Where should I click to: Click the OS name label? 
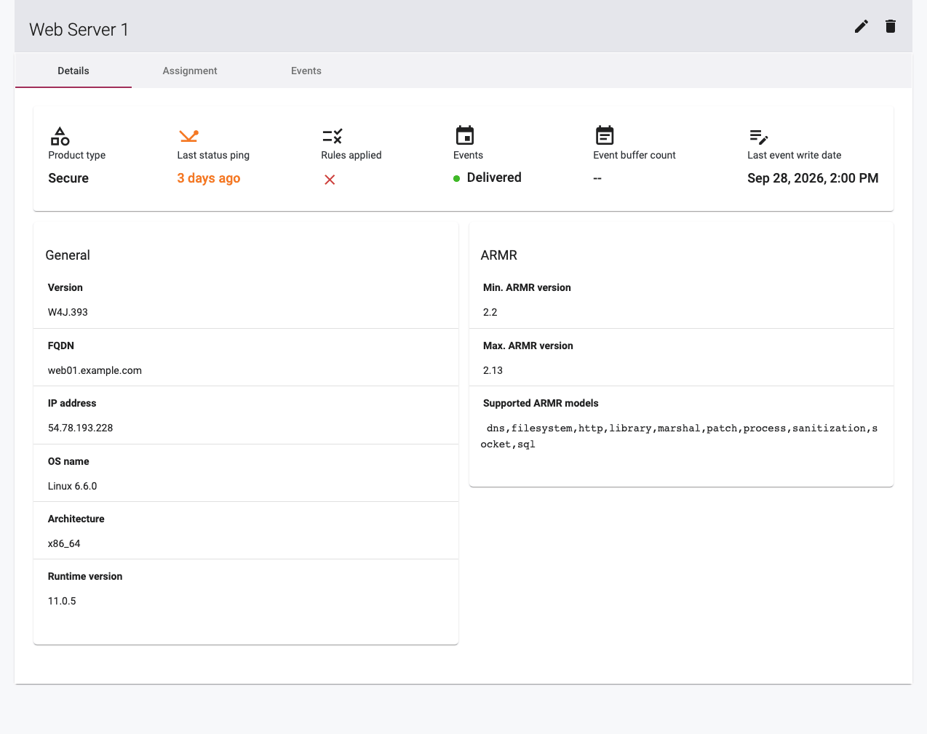tap(68, 461)
